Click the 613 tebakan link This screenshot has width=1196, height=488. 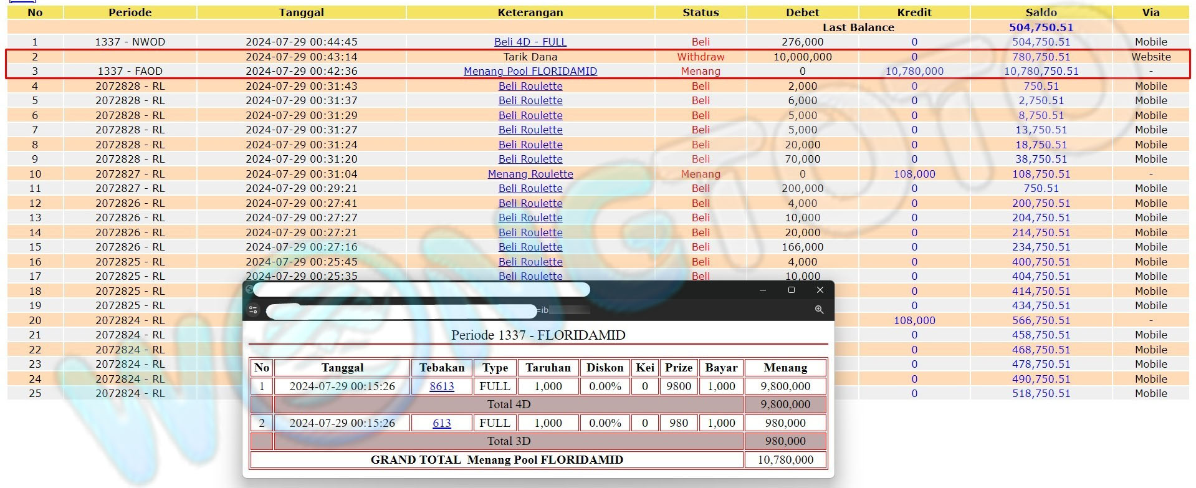pyautogui.click(x=442, y=423)
